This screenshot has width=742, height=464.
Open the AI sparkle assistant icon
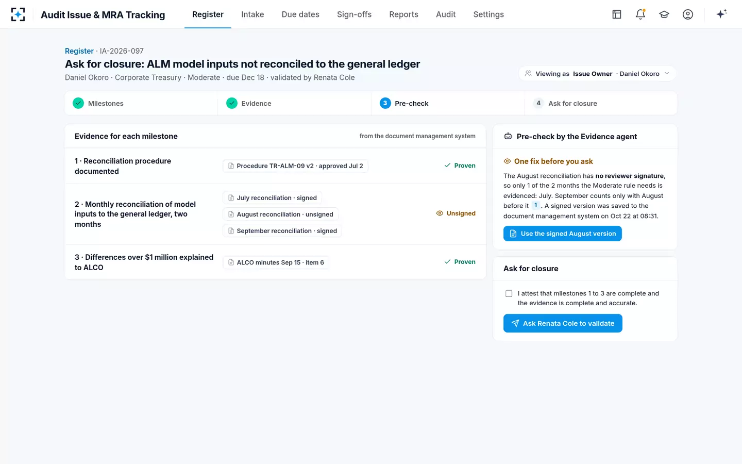(x=721, y=14)
